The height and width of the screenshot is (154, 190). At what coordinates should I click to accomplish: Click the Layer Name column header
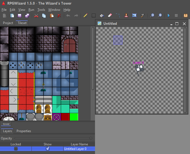[x=79, y=144]
